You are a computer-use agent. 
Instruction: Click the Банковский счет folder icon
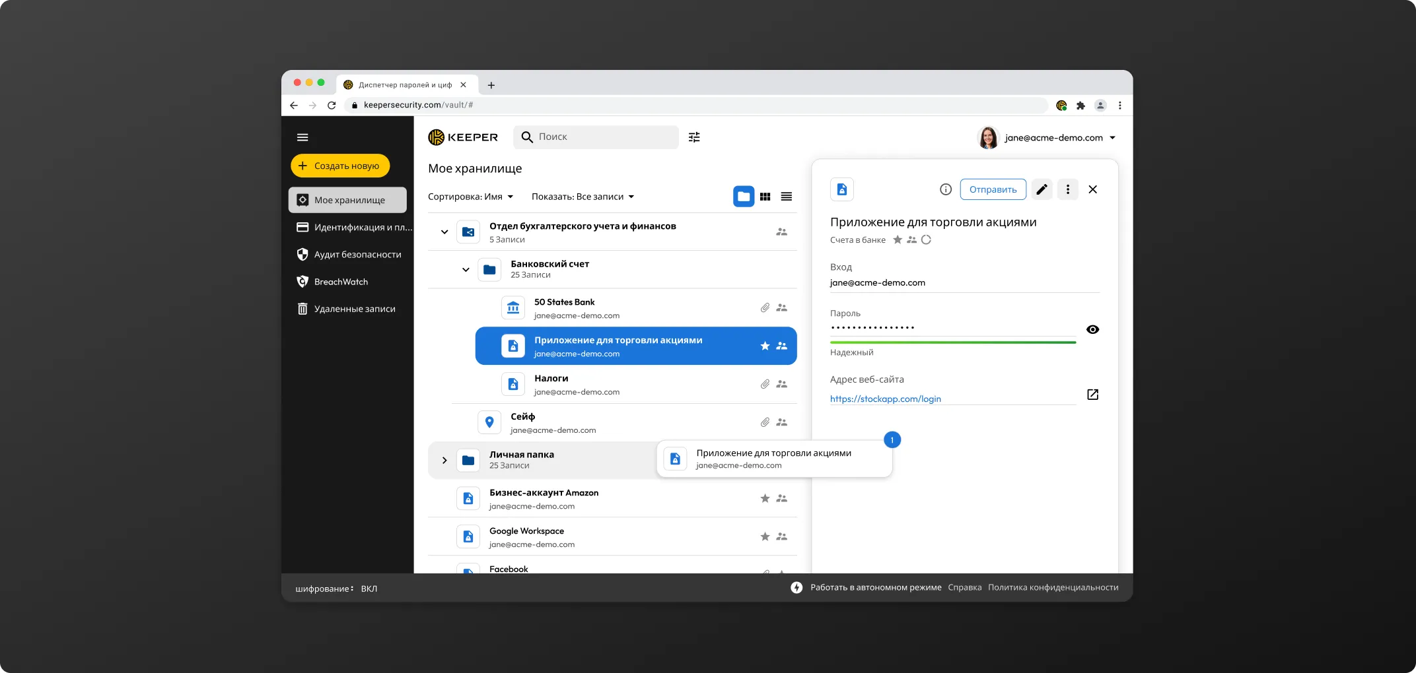[x=489, y=269]
